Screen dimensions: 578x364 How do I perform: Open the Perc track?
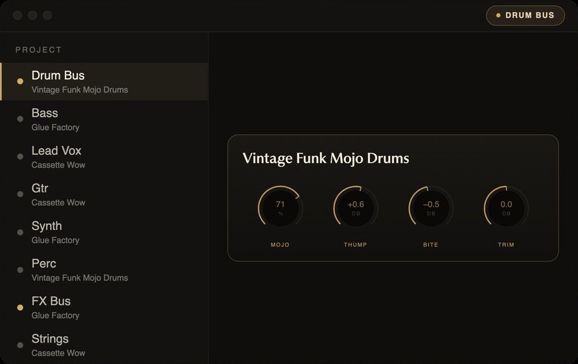(104, 269)
